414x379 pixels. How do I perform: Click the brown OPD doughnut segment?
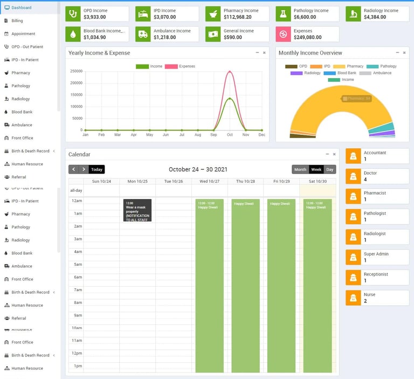click(302, 136)
